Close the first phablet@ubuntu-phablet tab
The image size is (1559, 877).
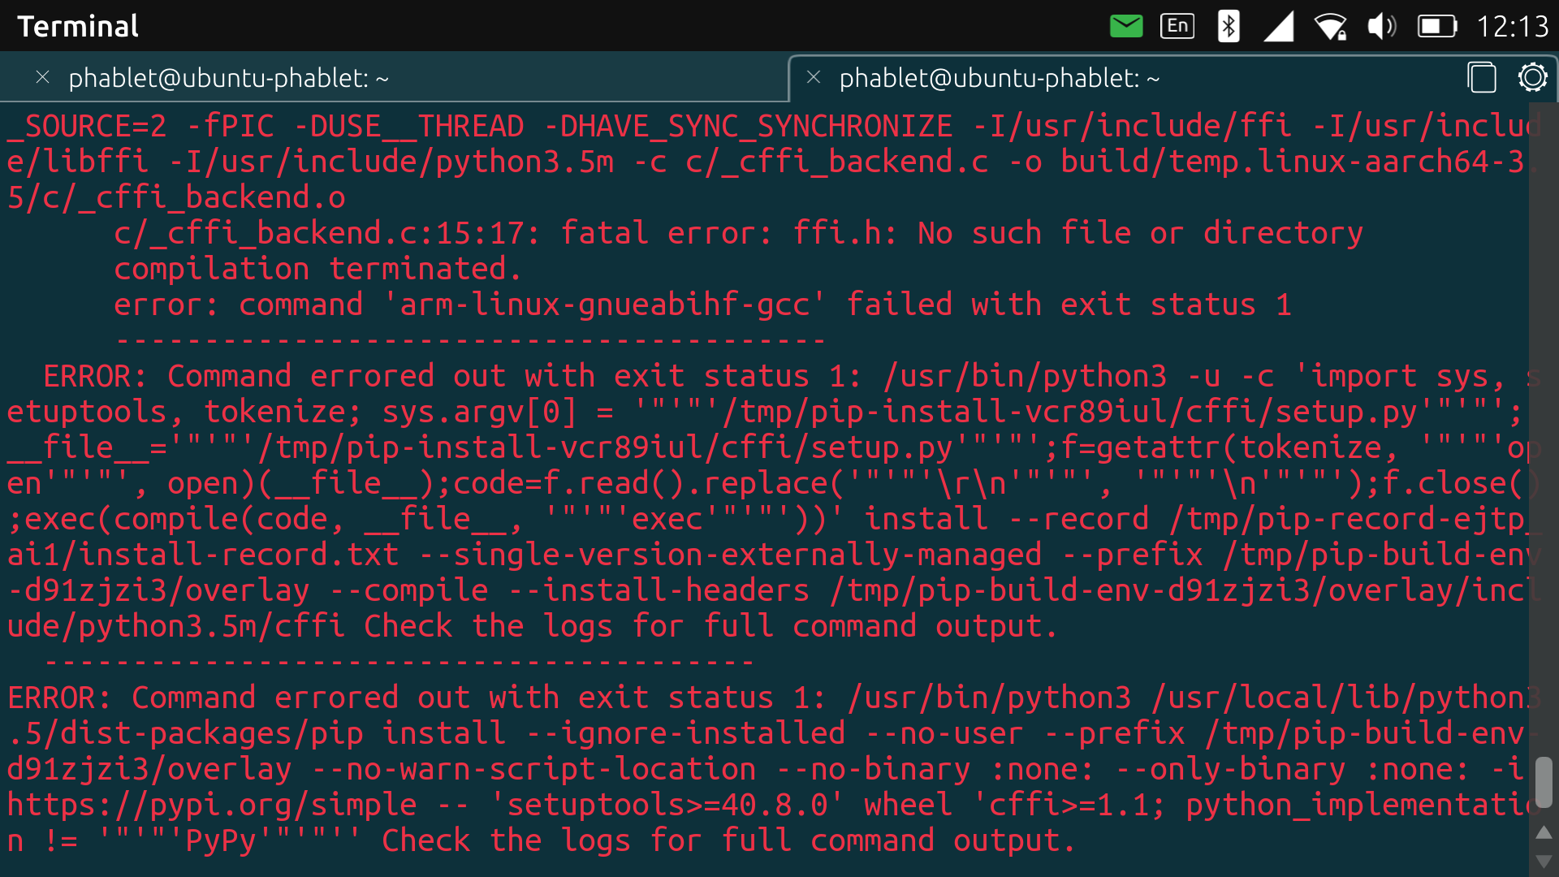coord(43,77)
